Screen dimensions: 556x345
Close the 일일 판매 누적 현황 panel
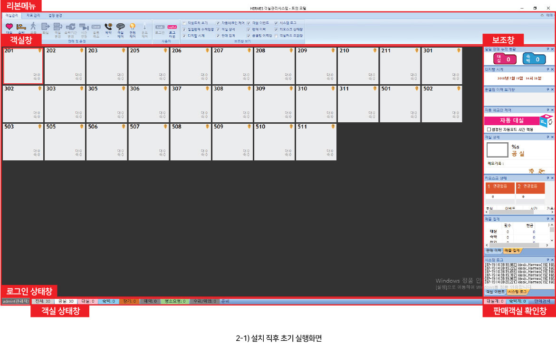coord(552,49)
